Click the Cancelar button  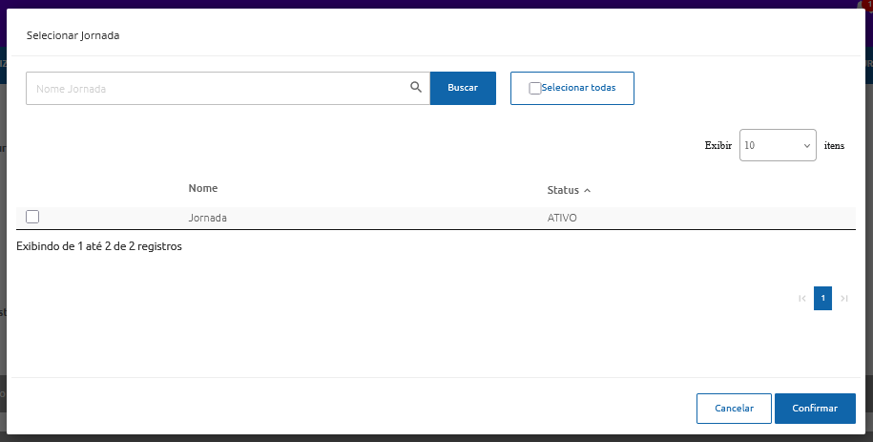[734, 408]
